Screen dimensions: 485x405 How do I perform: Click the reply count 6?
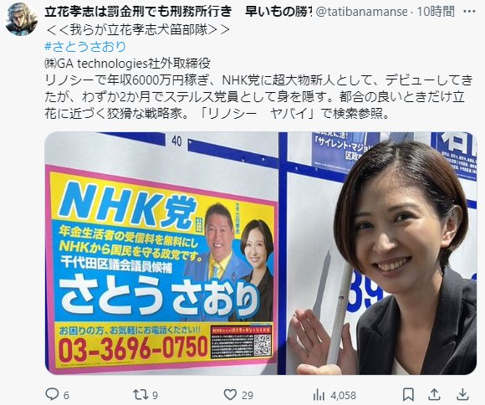[66, 396]
